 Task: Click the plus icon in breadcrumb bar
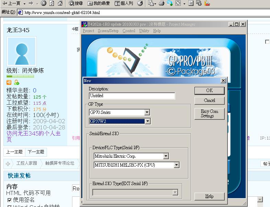8,164
